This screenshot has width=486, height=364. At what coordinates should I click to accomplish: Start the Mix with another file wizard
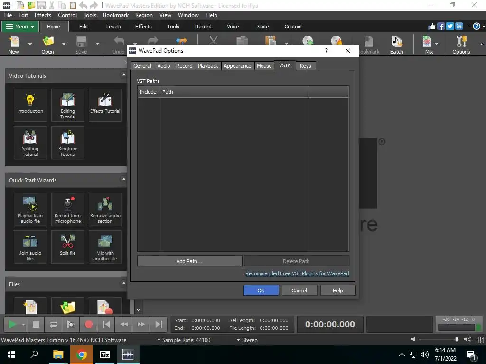(105, 246)
